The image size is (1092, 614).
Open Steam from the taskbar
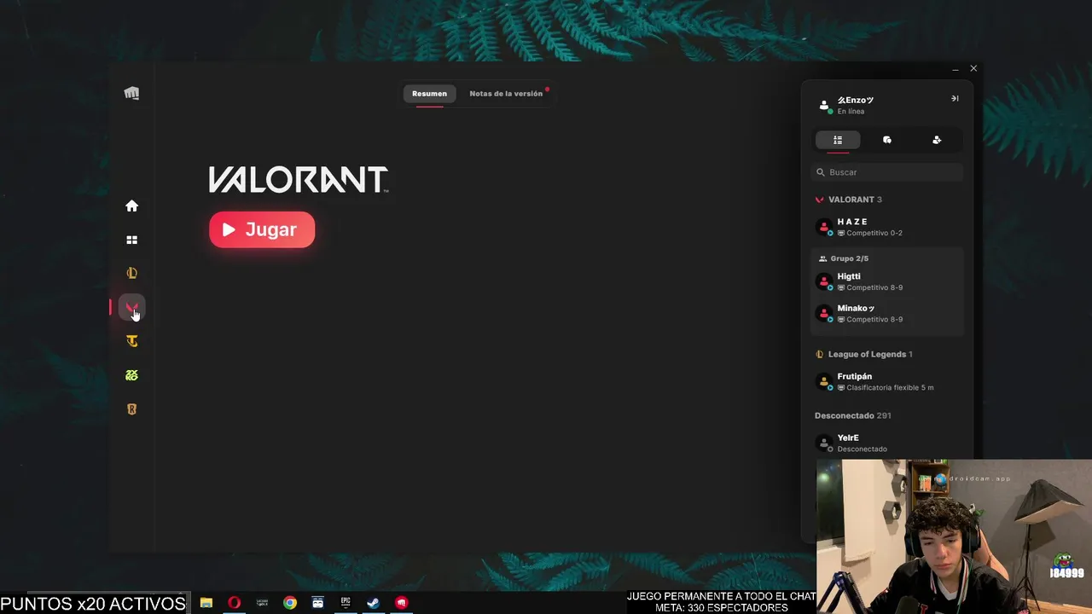click(x=374, y=602)
